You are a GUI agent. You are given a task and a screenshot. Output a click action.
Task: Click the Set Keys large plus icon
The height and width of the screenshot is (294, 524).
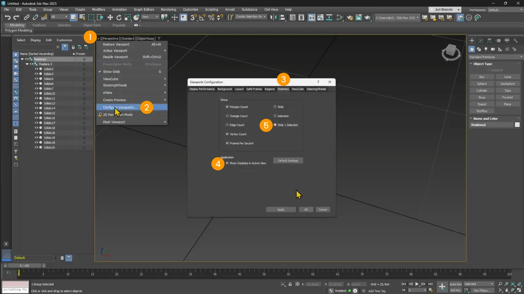pos(442,287)
